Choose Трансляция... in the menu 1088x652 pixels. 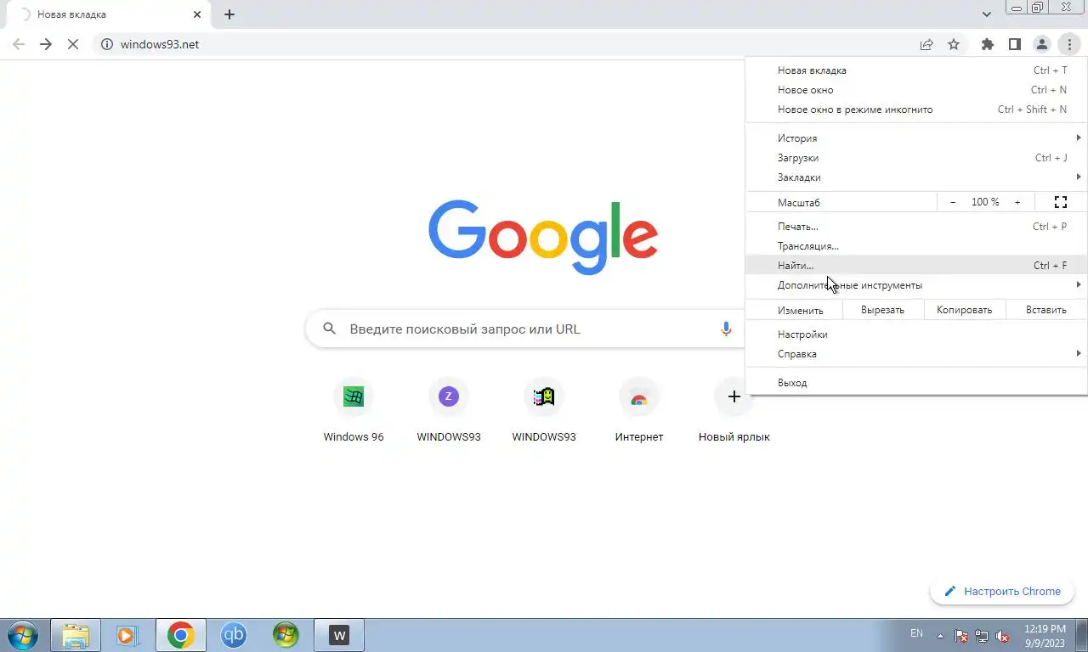click(916, 246)
